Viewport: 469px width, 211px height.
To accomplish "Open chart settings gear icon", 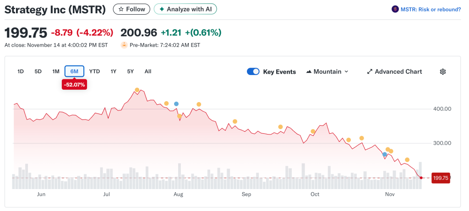I will 442,72.
